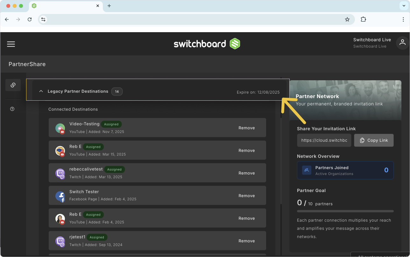
Task: Reload the page
Action: tap(30, 19)
